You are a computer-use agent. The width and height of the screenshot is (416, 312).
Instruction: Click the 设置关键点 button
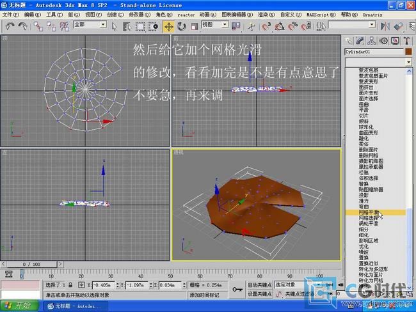click(259, 293)
